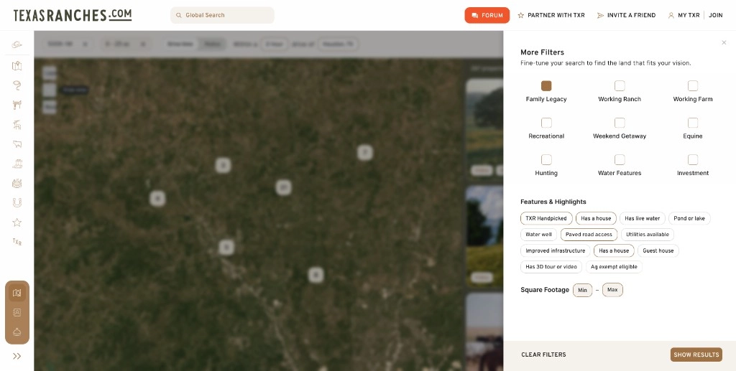The image size is (736, 371).
Task: Toggle Has a house chip beside Has live water
Action: pyautogui.click(x=596, y=218)
